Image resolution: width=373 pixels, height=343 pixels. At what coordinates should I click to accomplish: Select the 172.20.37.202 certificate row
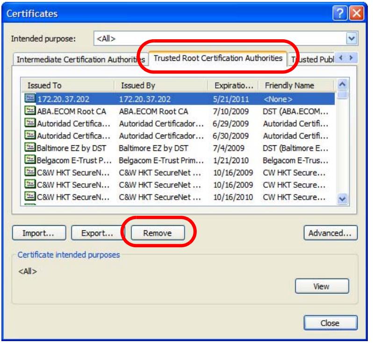[179, 99]
